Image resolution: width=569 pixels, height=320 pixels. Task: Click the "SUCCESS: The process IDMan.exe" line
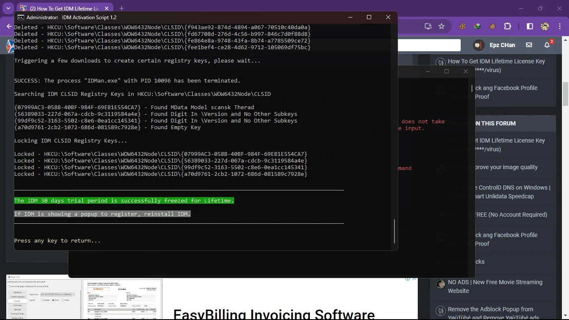pyautogui.click(x=127, y=80)
